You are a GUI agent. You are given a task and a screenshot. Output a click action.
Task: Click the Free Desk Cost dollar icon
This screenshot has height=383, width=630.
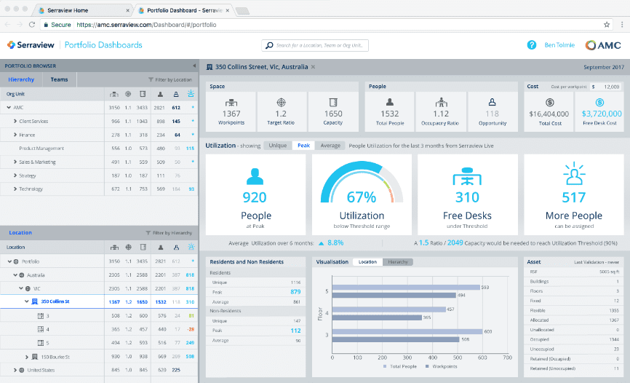[599, 103]
